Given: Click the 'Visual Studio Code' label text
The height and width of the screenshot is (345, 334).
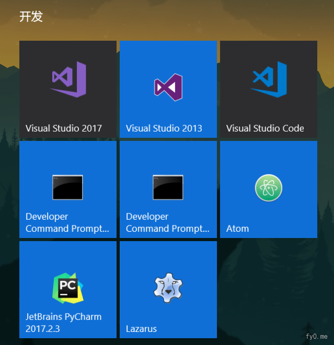Looking at the screenshot, I should point(265,128).
